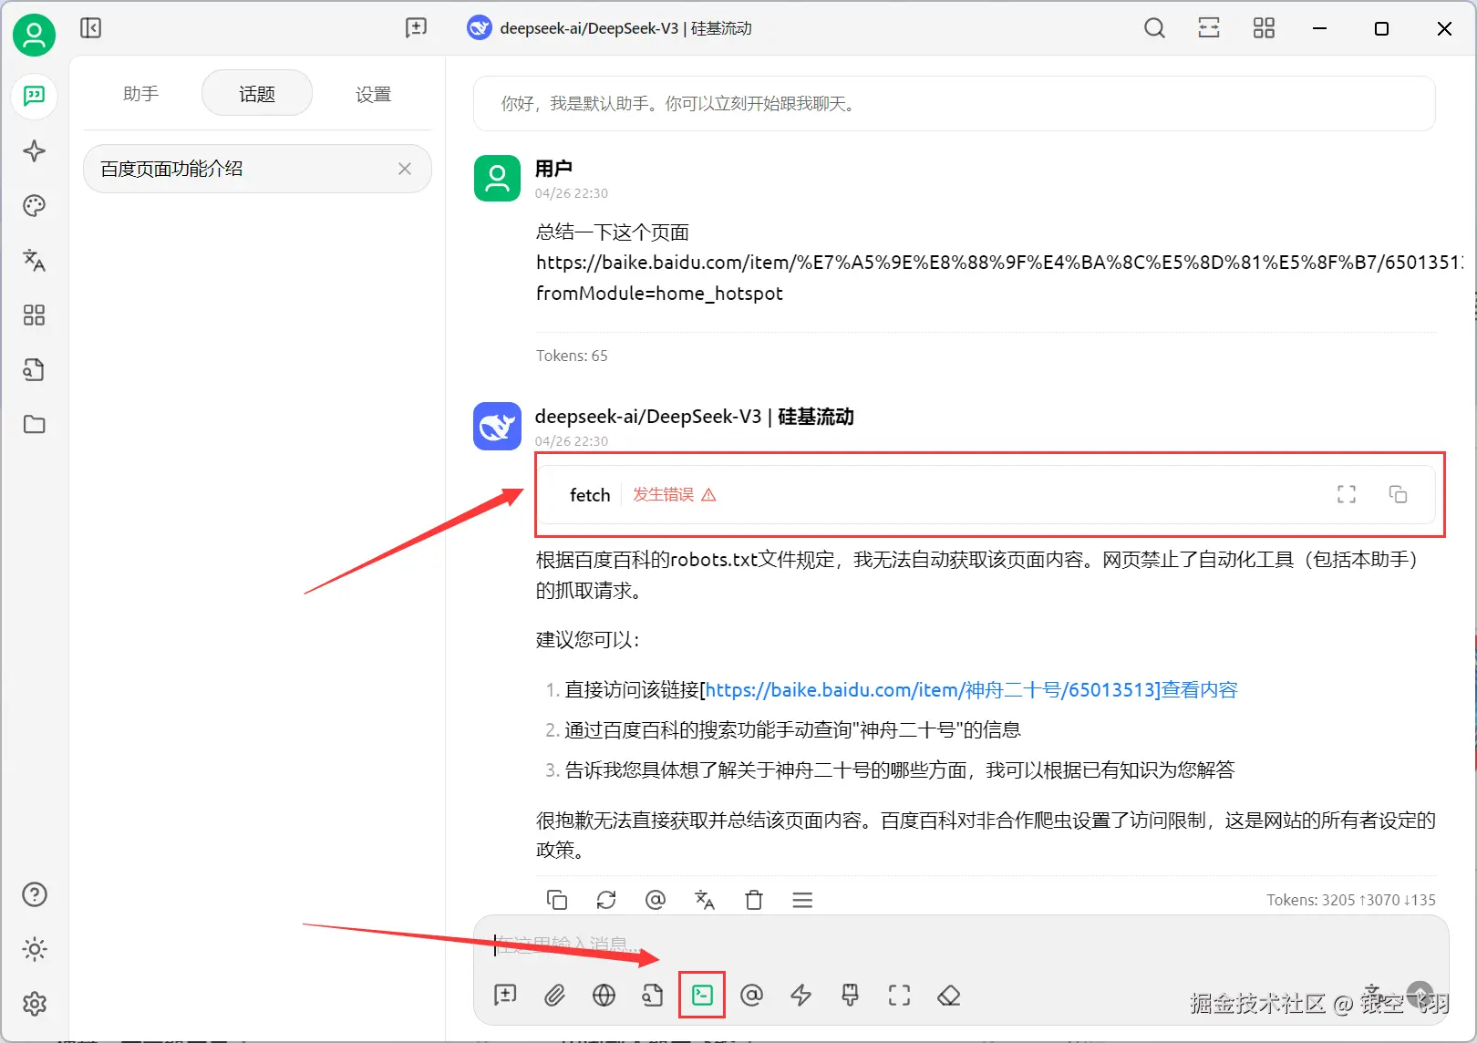Screen dimensions: 1477x1043
Task: Open more options menu for the reply
Action: pyautogui.click(x=802, y=900)
